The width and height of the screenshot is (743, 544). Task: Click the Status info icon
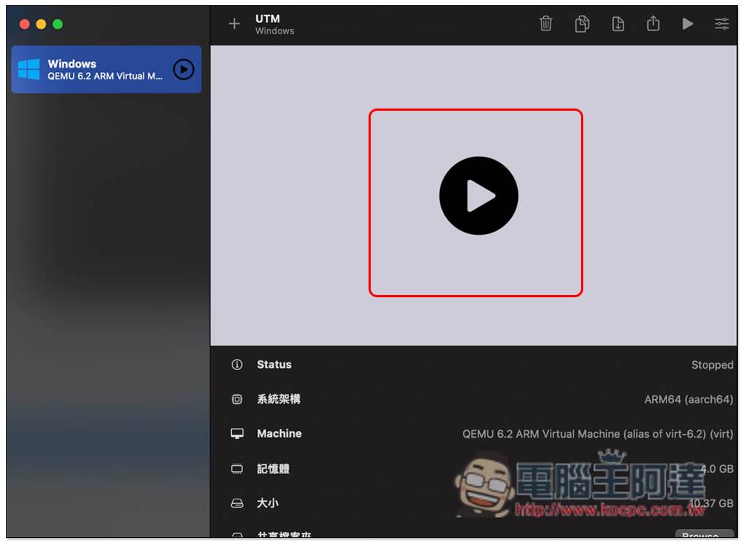pyautogui.click(x=237, y=364)
